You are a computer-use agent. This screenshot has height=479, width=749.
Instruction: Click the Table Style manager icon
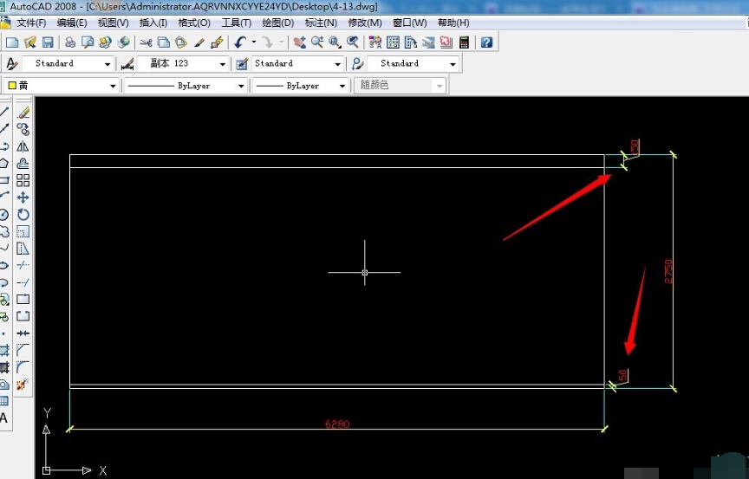click(242, 64)
